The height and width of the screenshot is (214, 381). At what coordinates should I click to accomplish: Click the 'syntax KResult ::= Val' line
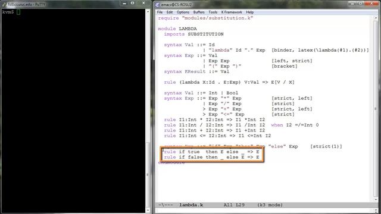(196, 71)
